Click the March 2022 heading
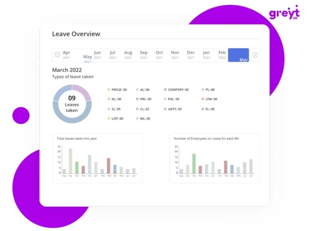This screenshot has width=309, height=231. pyautogui.click(x=67, y=70)
